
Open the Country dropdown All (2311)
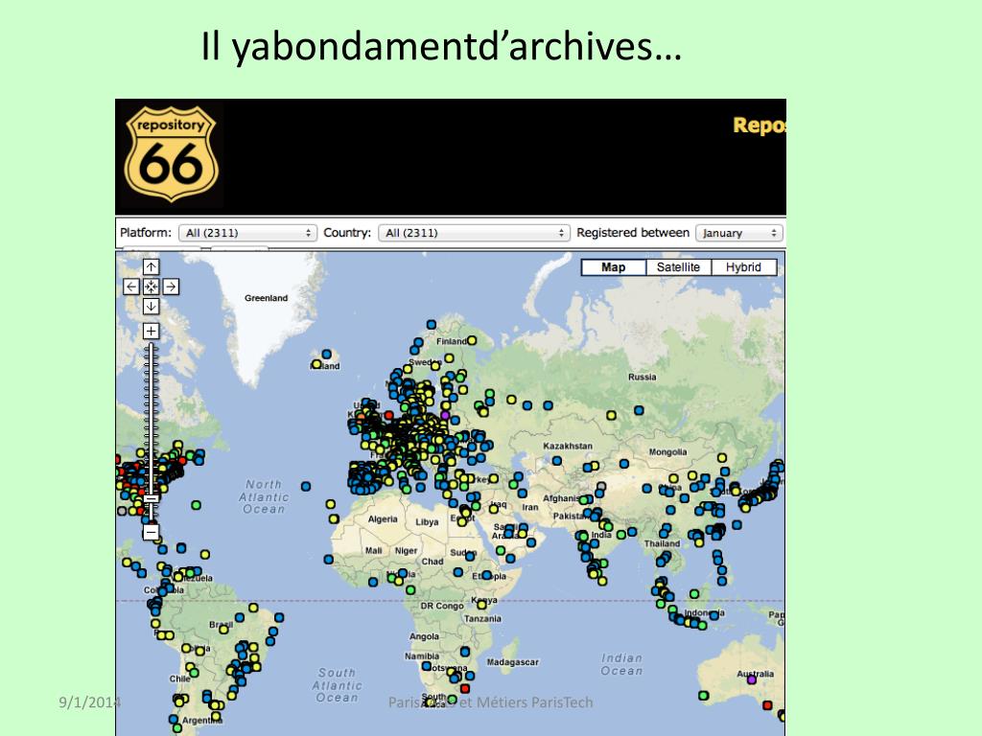474,233
